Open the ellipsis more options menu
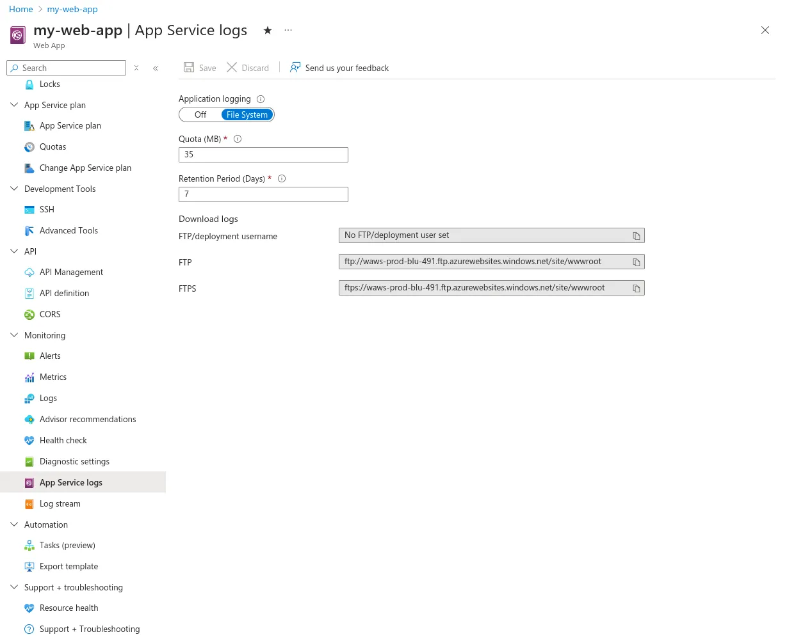The height and width of the screenshot is (639, 787). 288,30
